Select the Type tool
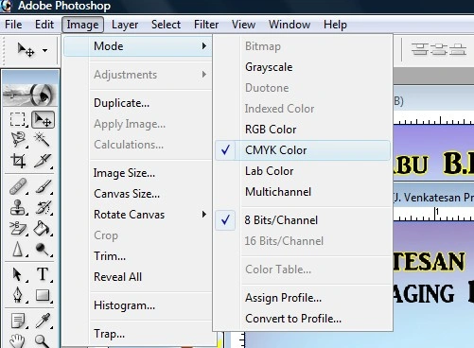 coord(43,274)
